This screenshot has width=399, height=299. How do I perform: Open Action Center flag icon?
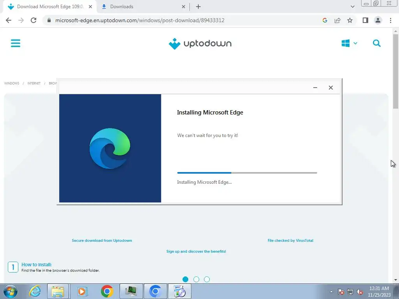[341, 292]
